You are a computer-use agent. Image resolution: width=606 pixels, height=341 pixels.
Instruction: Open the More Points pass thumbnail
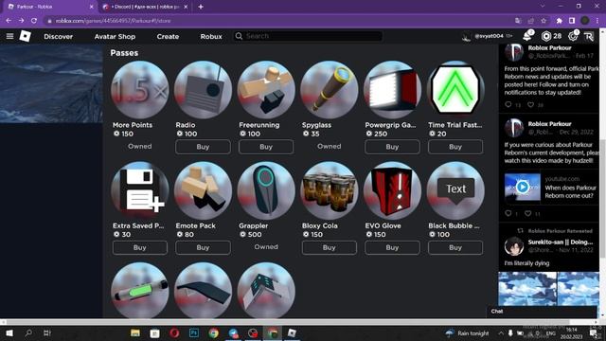click(x=140, y=90)
